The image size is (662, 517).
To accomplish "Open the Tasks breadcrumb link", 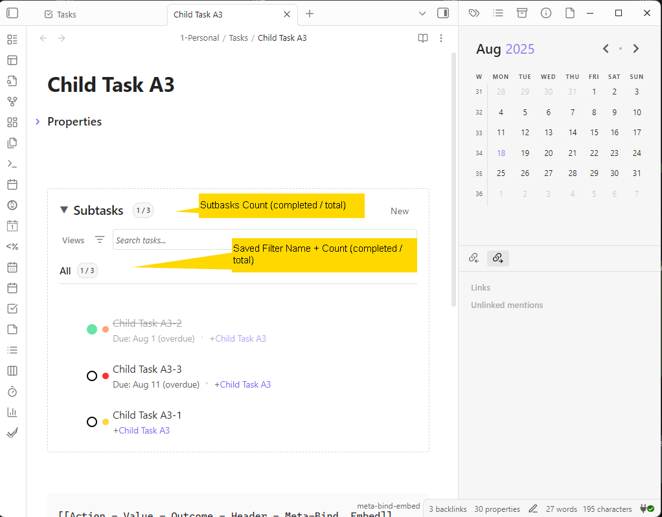I will pyautogui.click(x=238, y=38).
